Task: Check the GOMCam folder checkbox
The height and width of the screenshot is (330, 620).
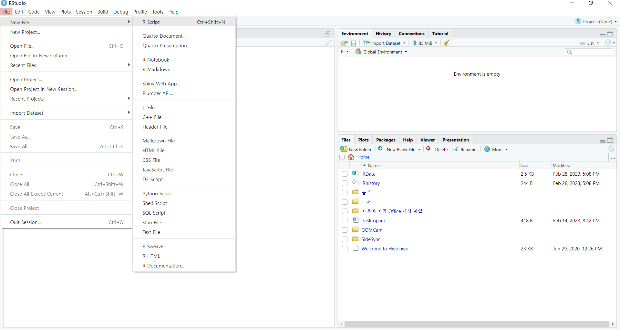Action: 345,230
